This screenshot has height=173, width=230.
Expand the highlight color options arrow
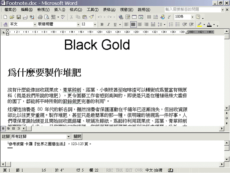(204, 24)
